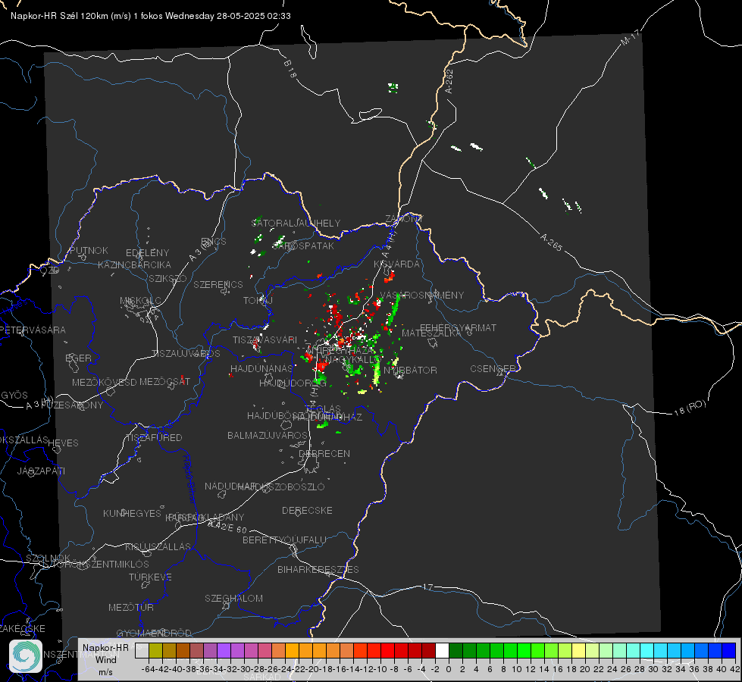
Task: Click the TISZAFÜRED label
Action: (x=154, y=438)
